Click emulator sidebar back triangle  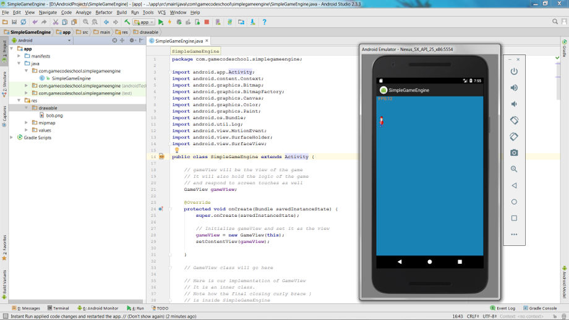tap(514, 185)
